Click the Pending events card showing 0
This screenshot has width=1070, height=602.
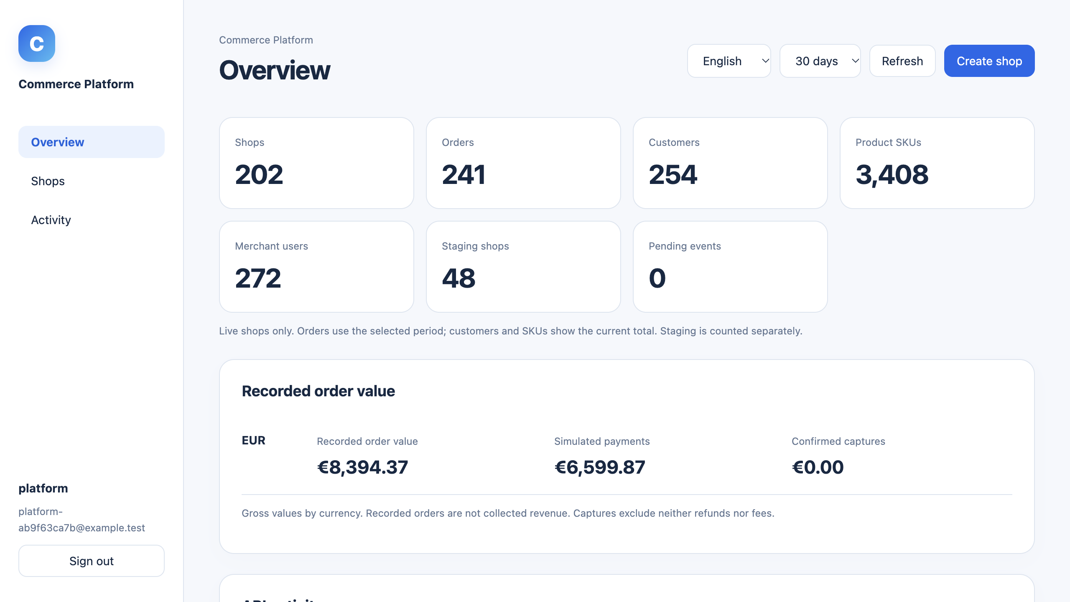[x=730, y=267]
